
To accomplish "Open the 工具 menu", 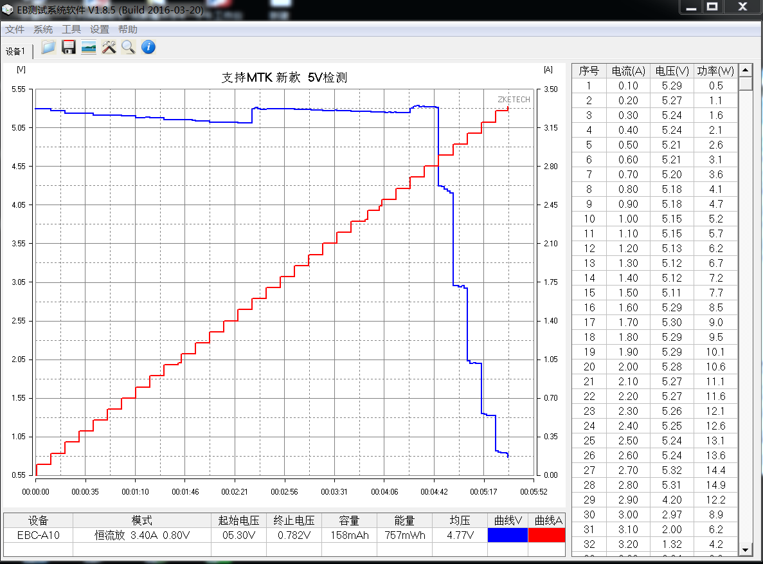I will (71, 29).
